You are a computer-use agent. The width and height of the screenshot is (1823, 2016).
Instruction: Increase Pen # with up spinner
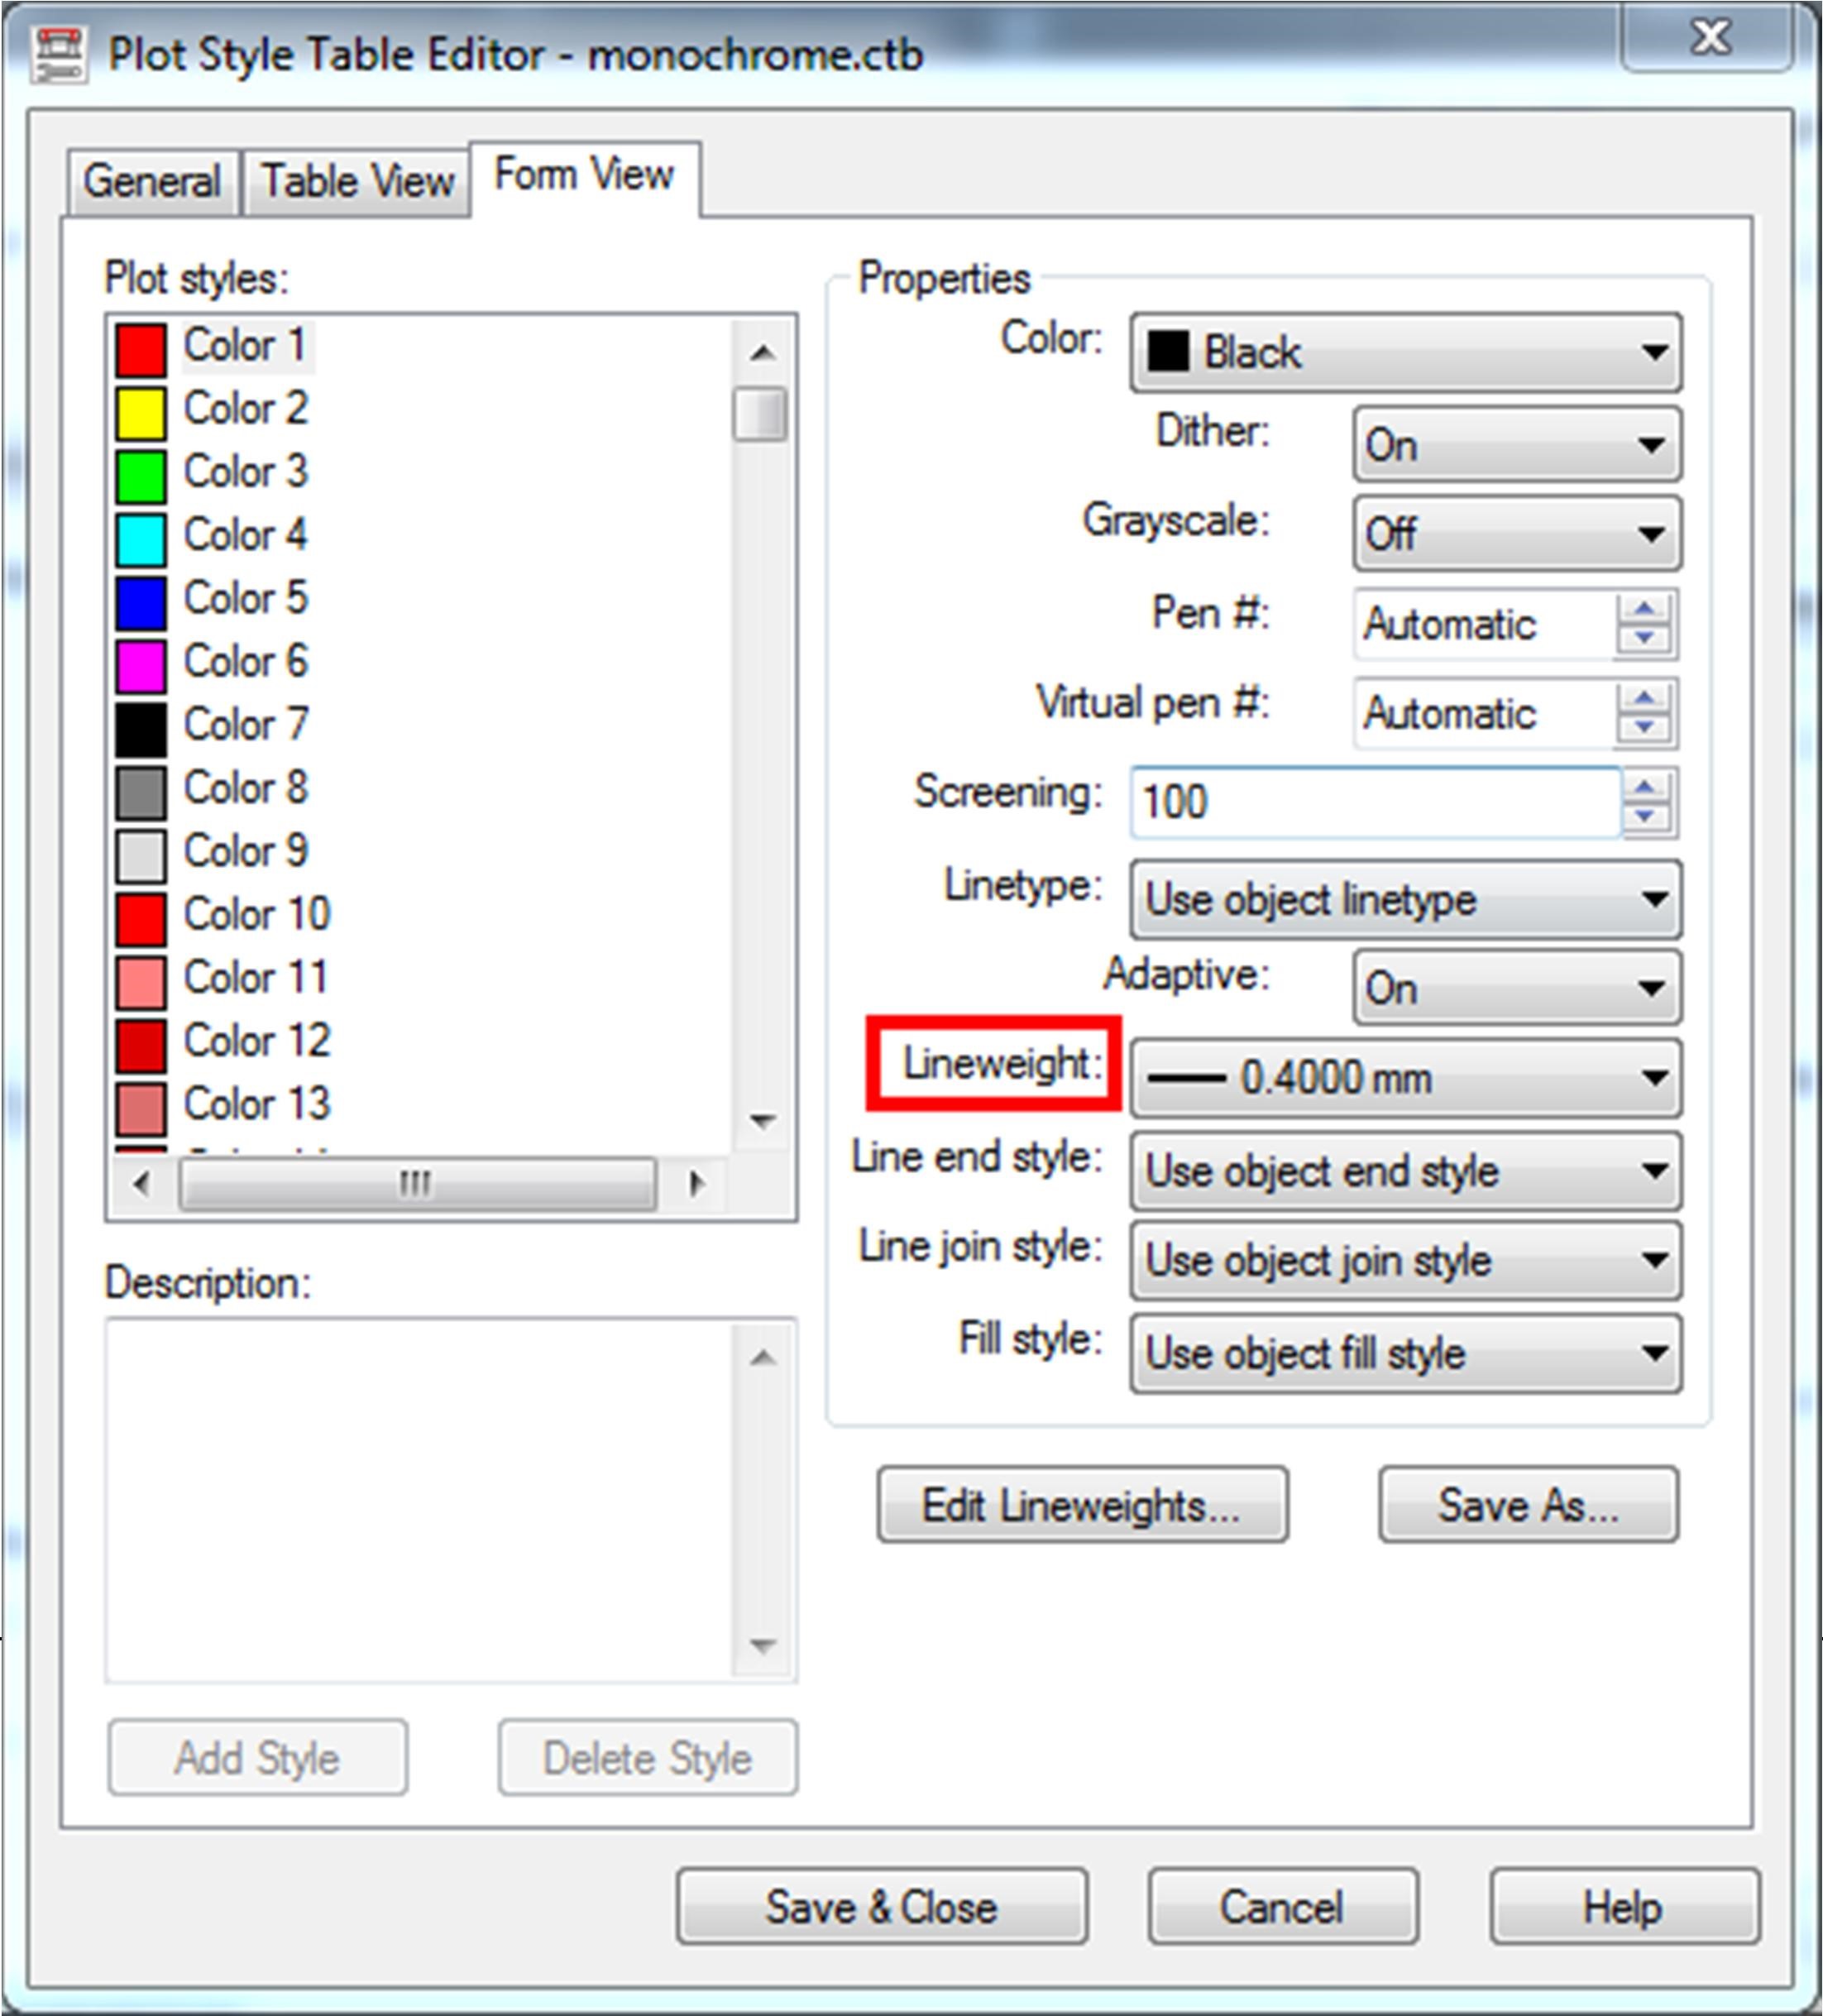[x=1645, y=609]
